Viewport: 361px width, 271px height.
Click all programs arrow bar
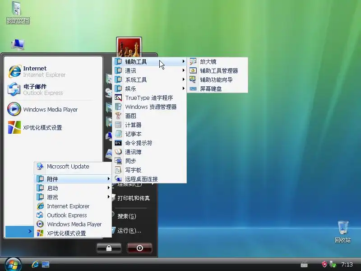(19, 231)
